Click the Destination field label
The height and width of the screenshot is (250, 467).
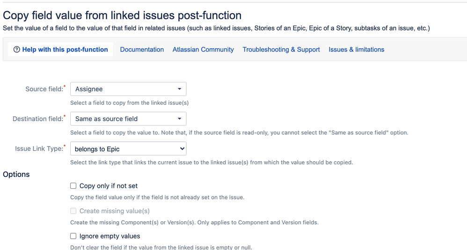coord(38,119)
